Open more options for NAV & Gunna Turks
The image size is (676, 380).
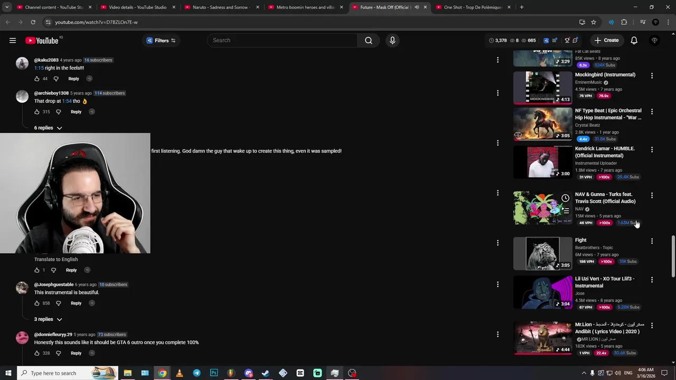click(x=652, y=195)
